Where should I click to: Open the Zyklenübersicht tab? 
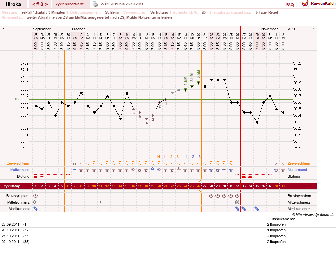coord(70,4)
